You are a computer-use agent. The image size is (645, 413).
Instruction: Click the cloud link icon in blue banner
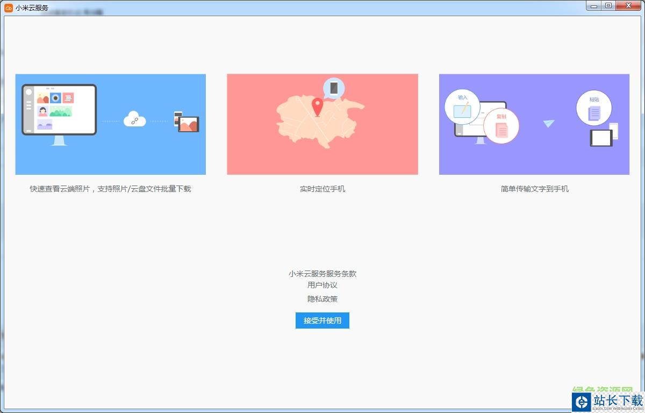134,120
